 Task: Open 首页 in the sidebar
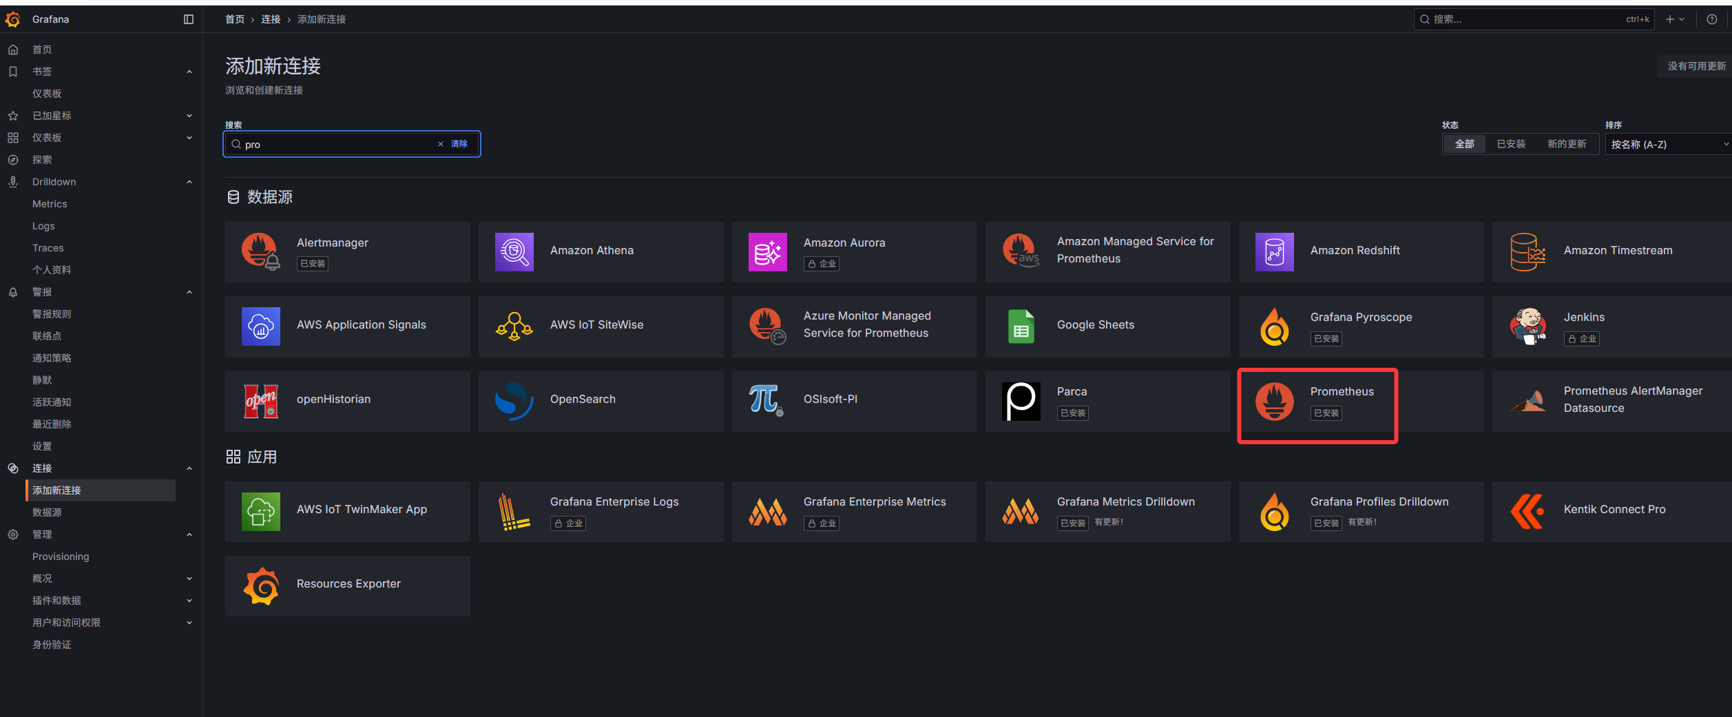[x=42, y=50]
